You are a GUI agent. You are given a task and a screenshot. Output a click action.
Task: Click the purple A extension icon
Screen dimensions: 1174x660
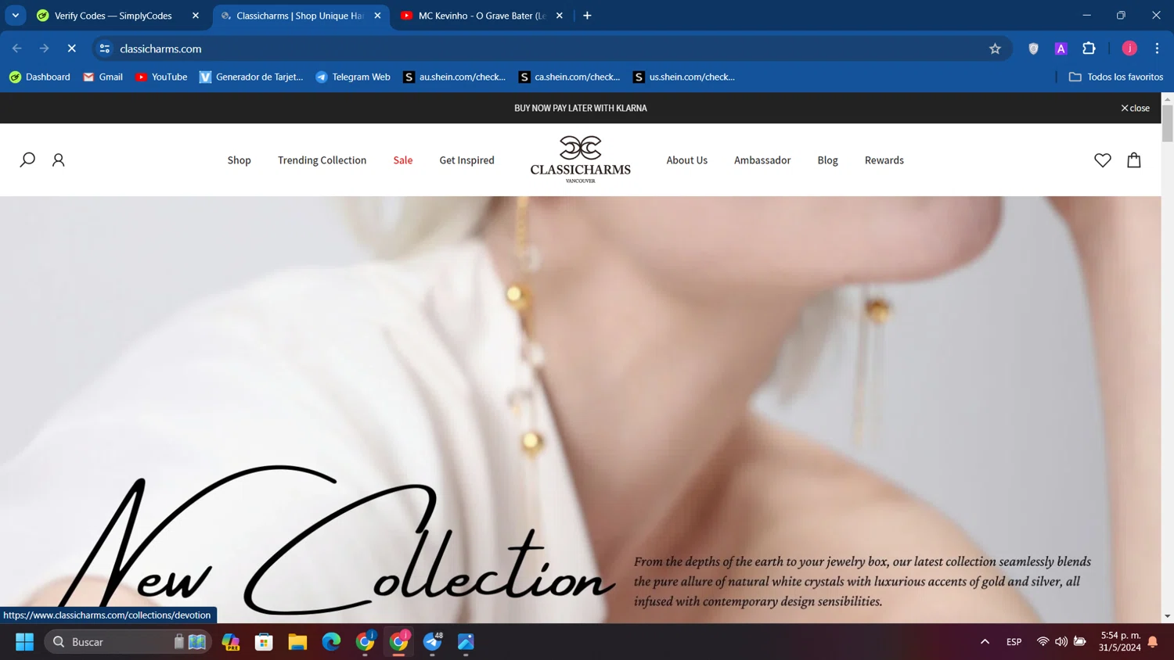coord(1061,48)
